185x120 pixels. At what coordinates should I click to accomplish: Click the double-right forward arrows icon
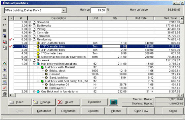[x=5, y=25]
